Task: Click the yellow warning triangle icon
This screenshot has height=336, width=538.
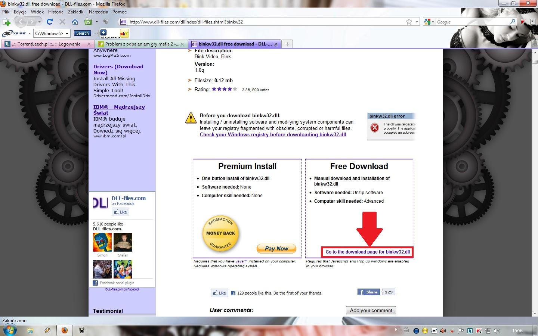Action: point(191,118)
